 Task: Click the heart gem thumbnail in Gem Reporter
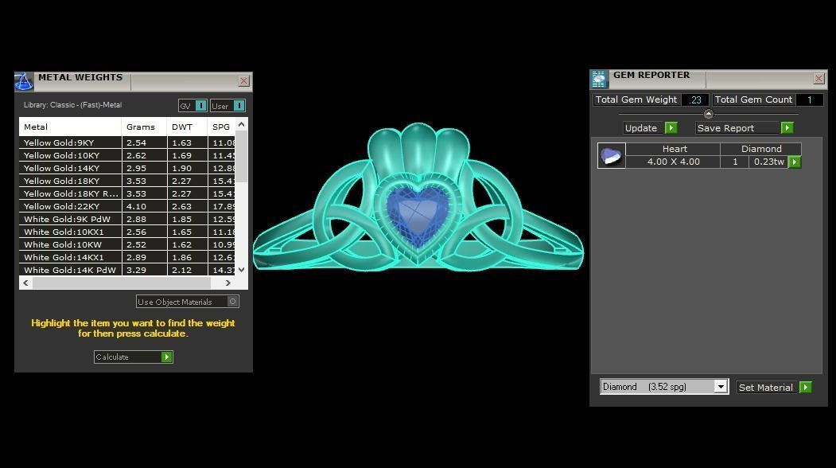[x=611, y=155]
